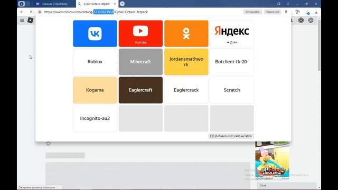Switch to the Clipchamp tab
The height and width of the screenshot is (190, 338).
(x=54, y=4)
